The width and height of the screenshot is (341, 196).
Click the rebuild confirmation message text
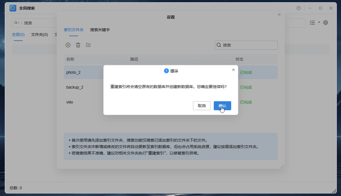pos(169,87)
